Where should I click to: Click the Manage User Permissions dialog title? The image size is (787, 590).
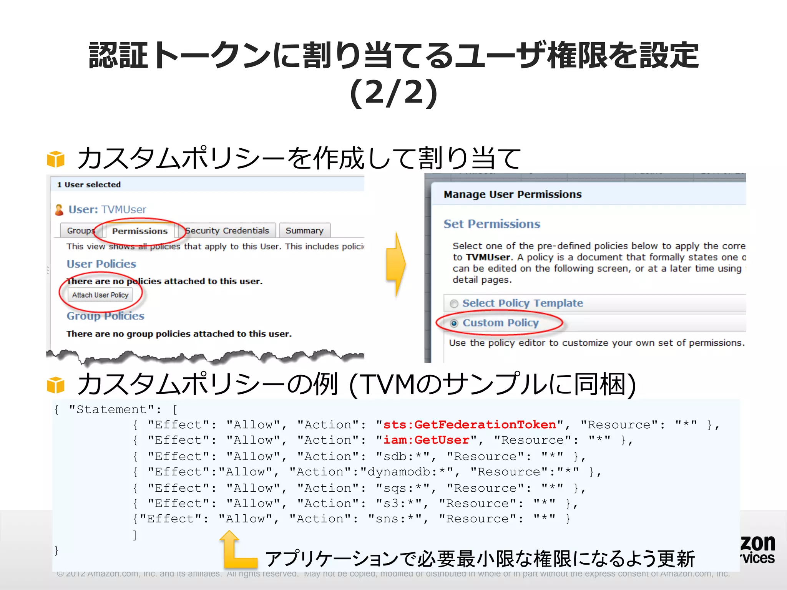pos(513,194)
